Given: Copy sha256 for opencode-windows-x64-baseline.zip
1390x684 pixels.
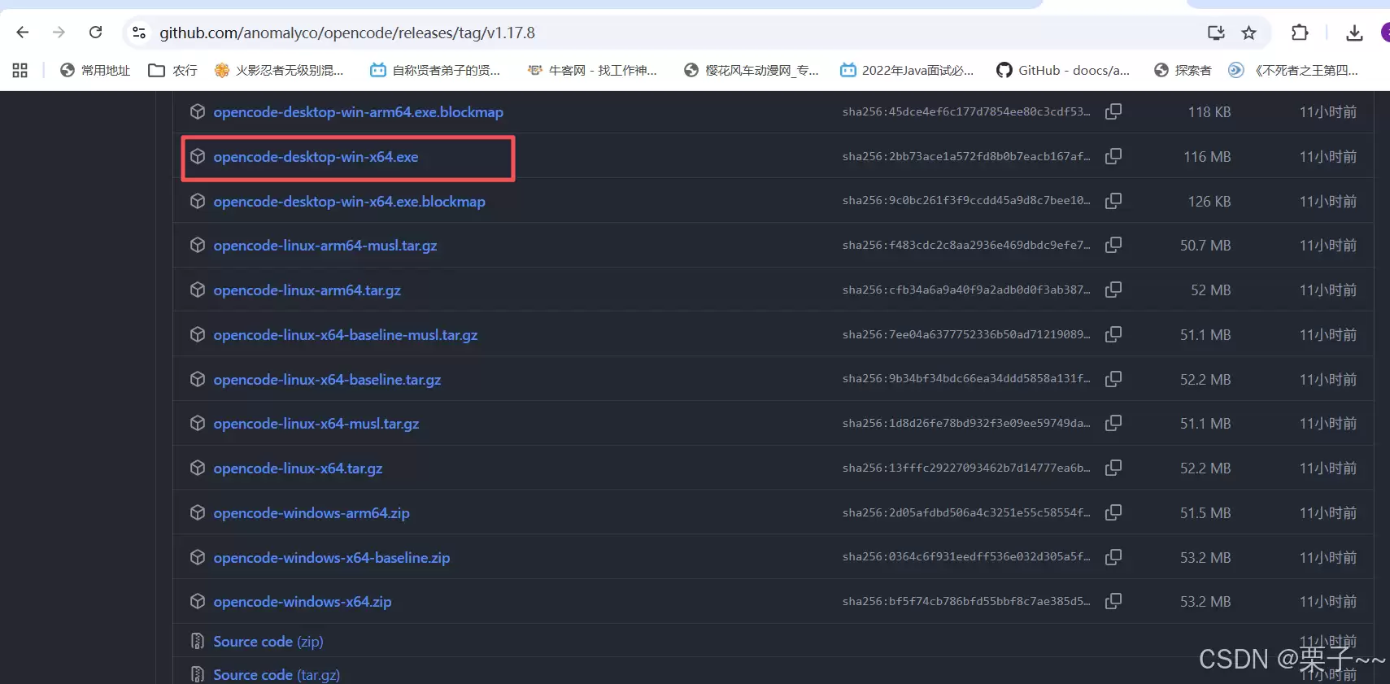Looking at the screenshot, I should pyautogui.click(x=1113, y=557).
